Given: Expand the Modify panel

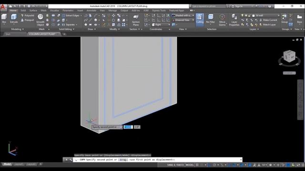Looking at the screenshot, I should click(114, 29).
